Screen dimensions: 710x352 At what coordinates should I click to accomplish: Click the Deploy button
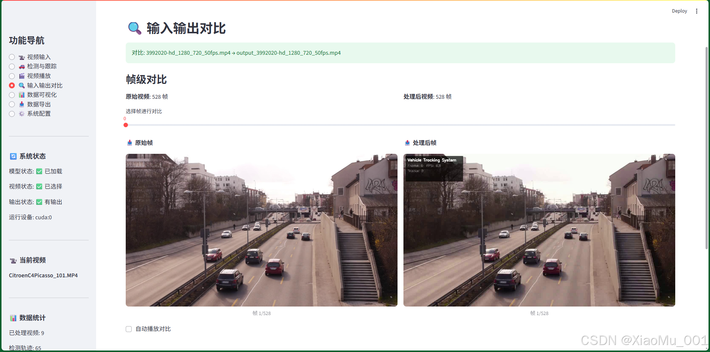(x=679, y=11)
